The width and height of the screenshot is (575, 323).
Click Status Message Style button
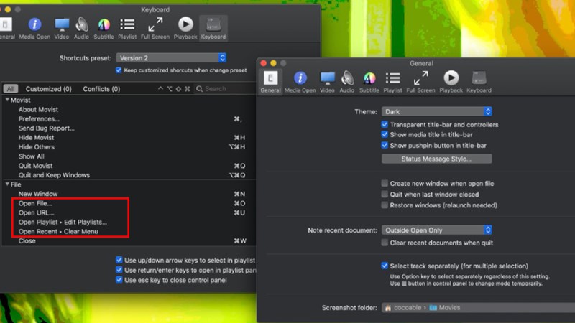[x=436, y=159]
